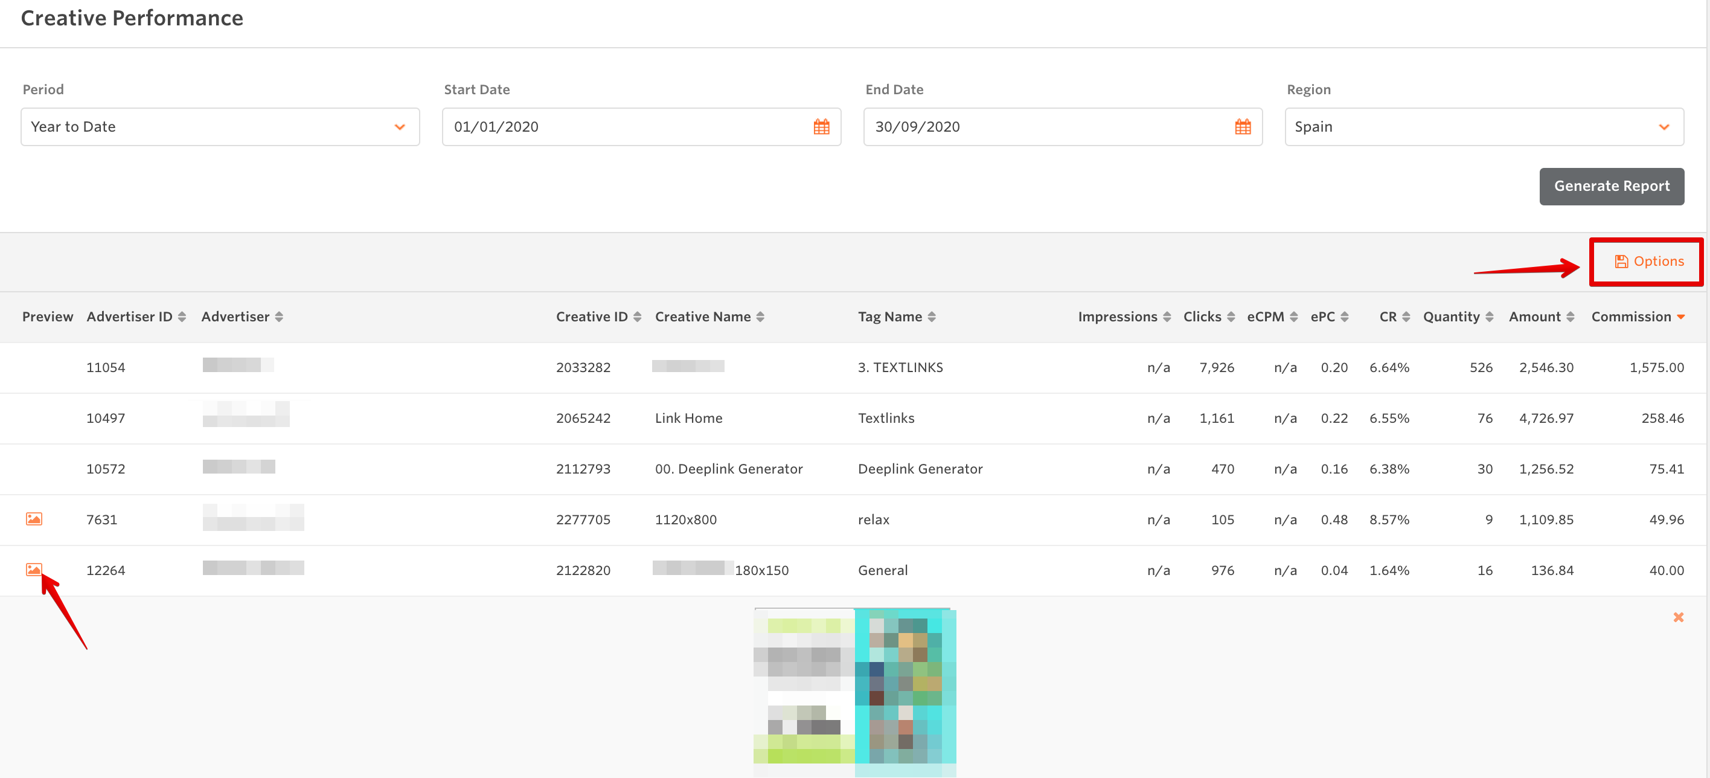1710x778 pixels.
Task: Click the preview image icon for advertiser 12264
Action: tap(34, 569)
